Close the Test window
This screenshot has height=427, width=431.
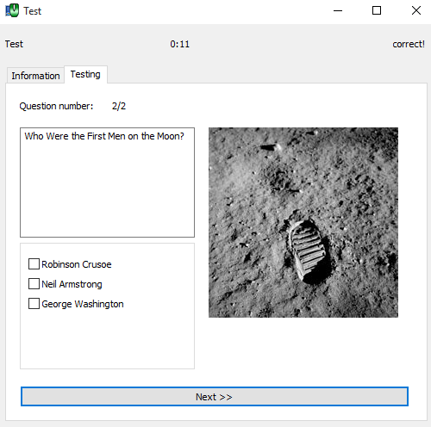(x=416, y=10)
